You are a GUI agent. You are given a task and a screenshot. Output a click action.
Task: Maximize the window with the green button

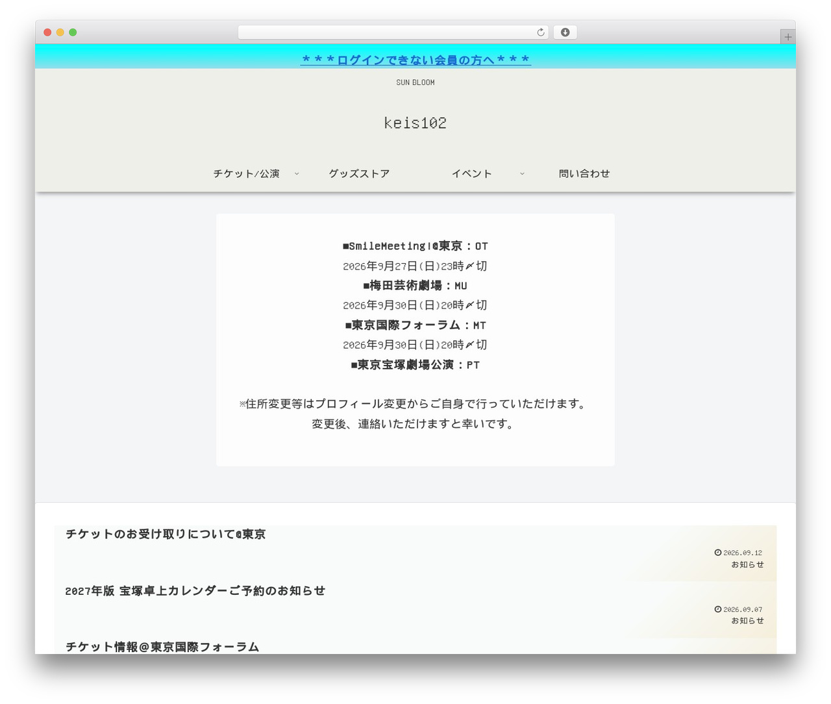click(73, 32)
